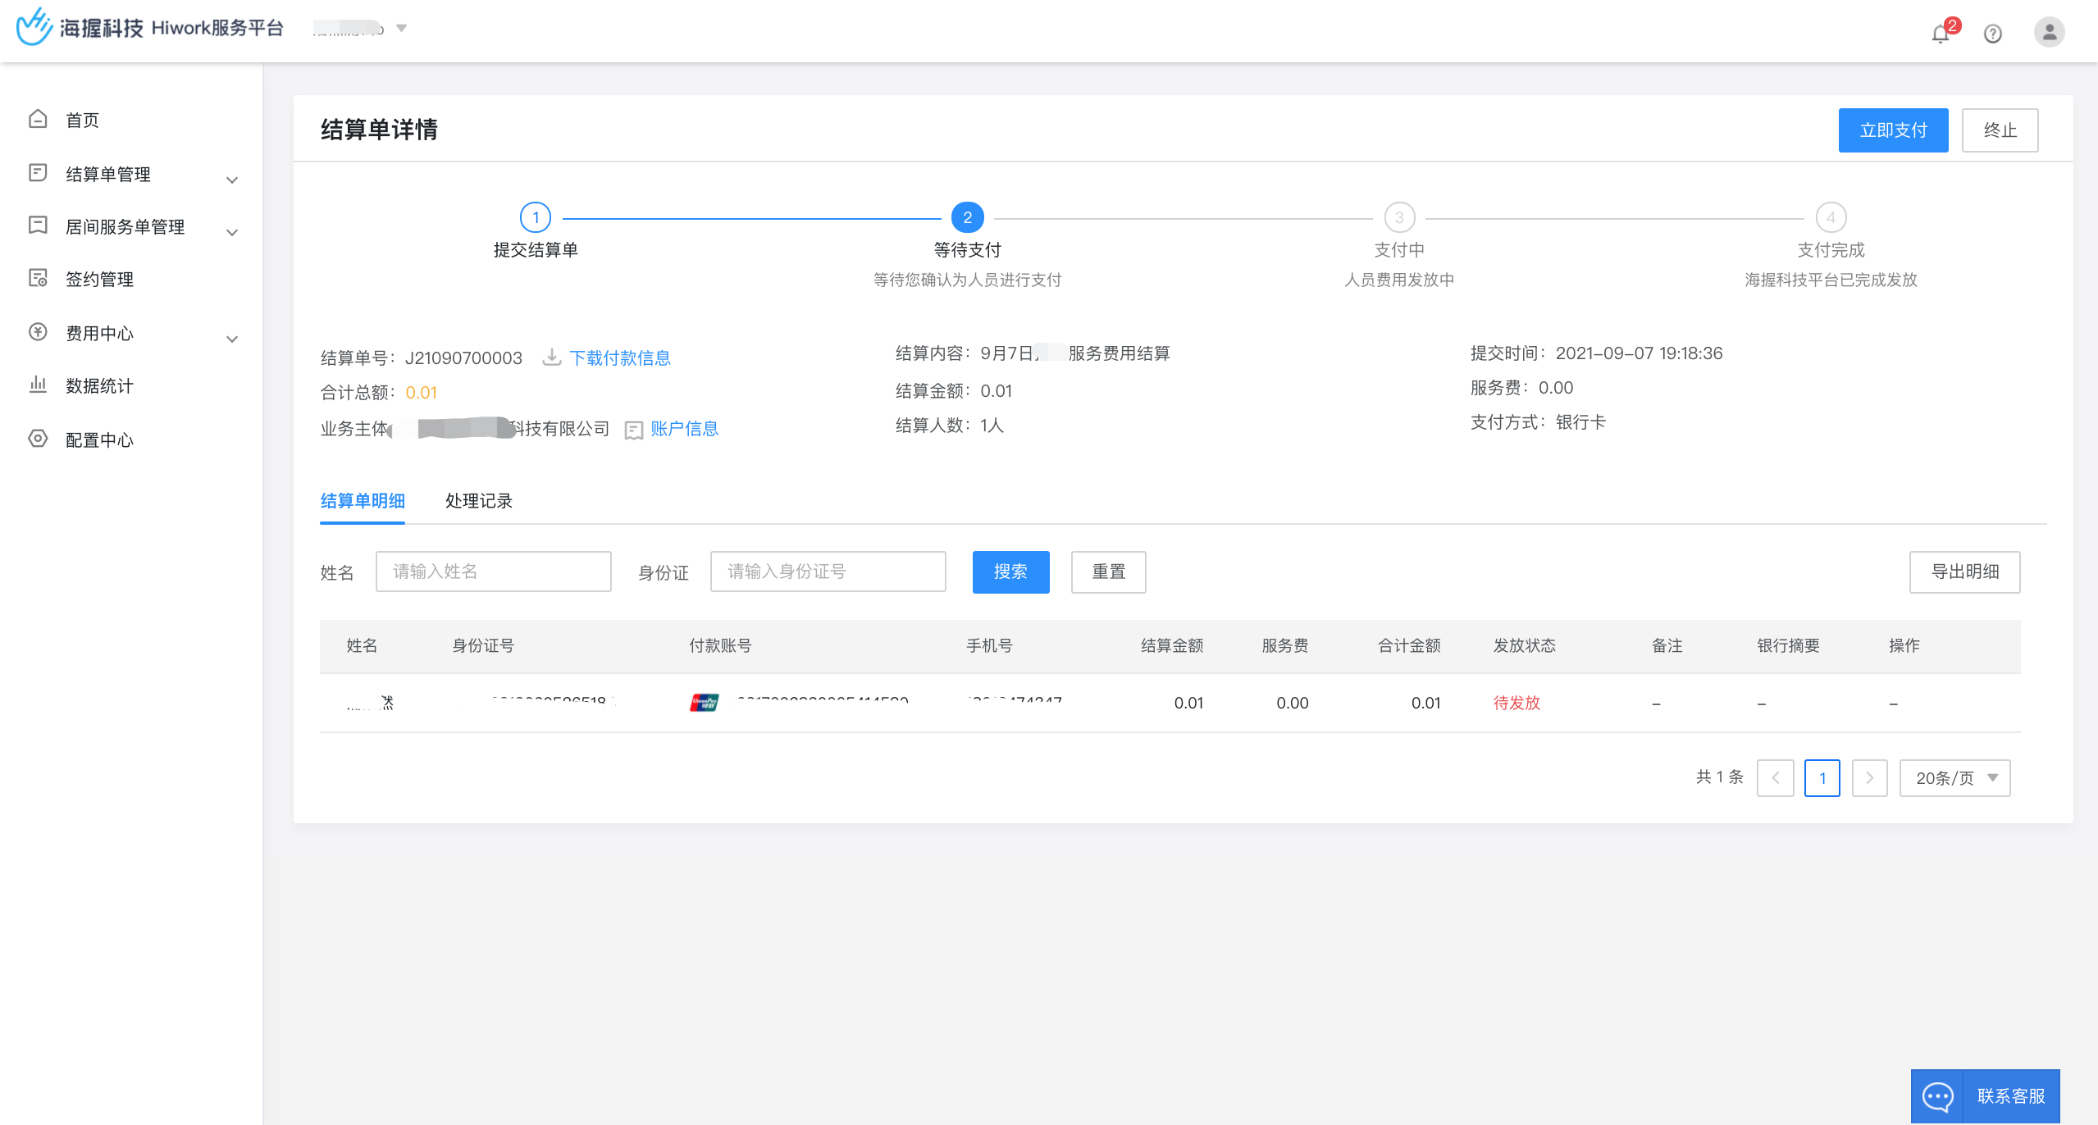Click the 导出明细 button

point(1964,572)
